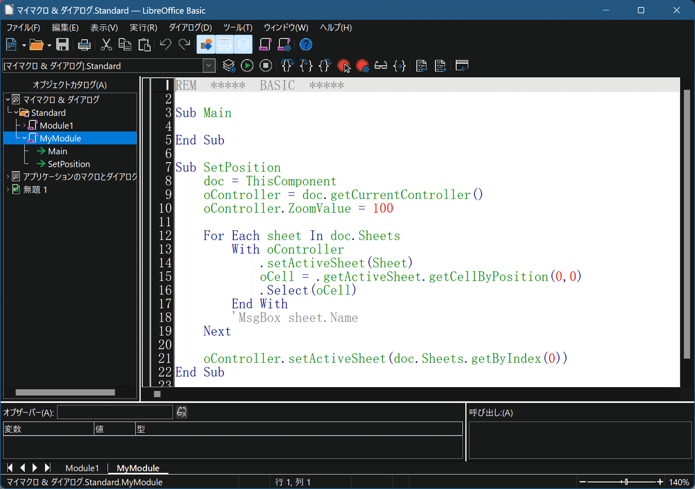Click the Select Module icon

click(x=284, y=45)
